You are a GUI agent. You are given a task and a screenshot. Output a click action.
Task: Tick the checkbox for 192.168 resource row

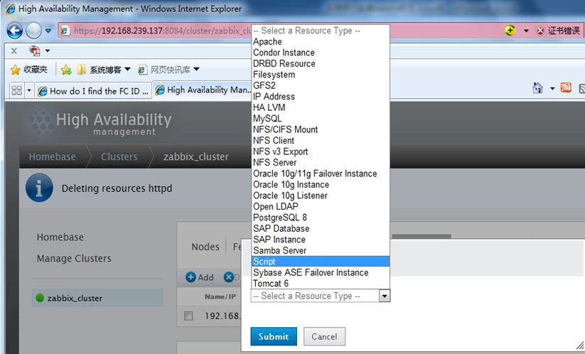(188, 316)
